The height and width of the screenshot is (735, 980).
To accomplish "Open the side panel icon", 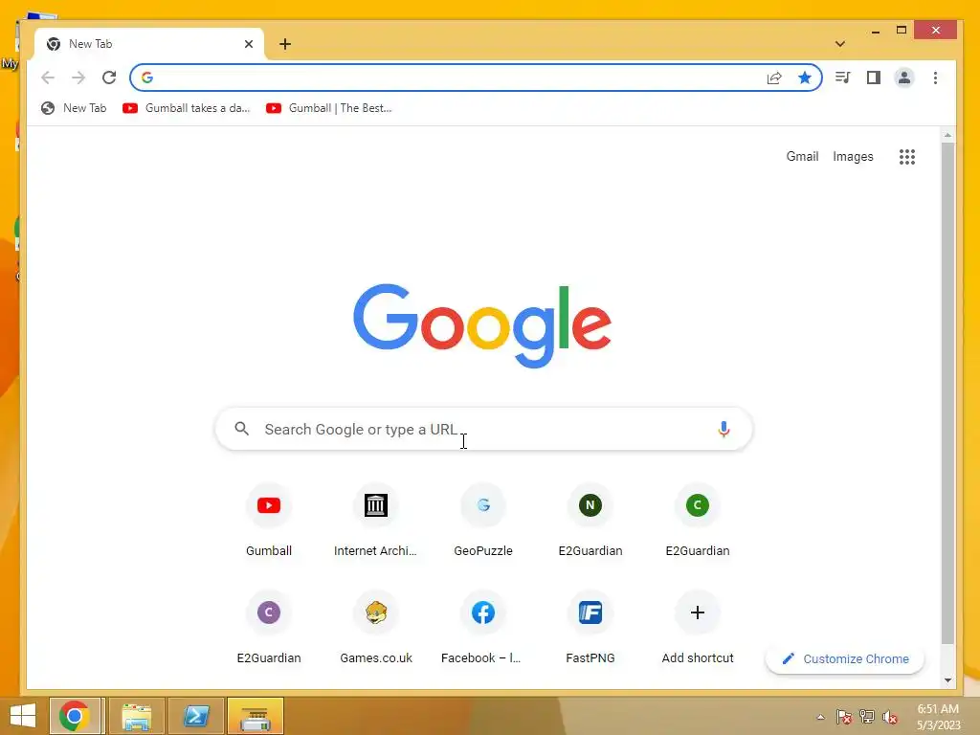I will pos(873,78).
